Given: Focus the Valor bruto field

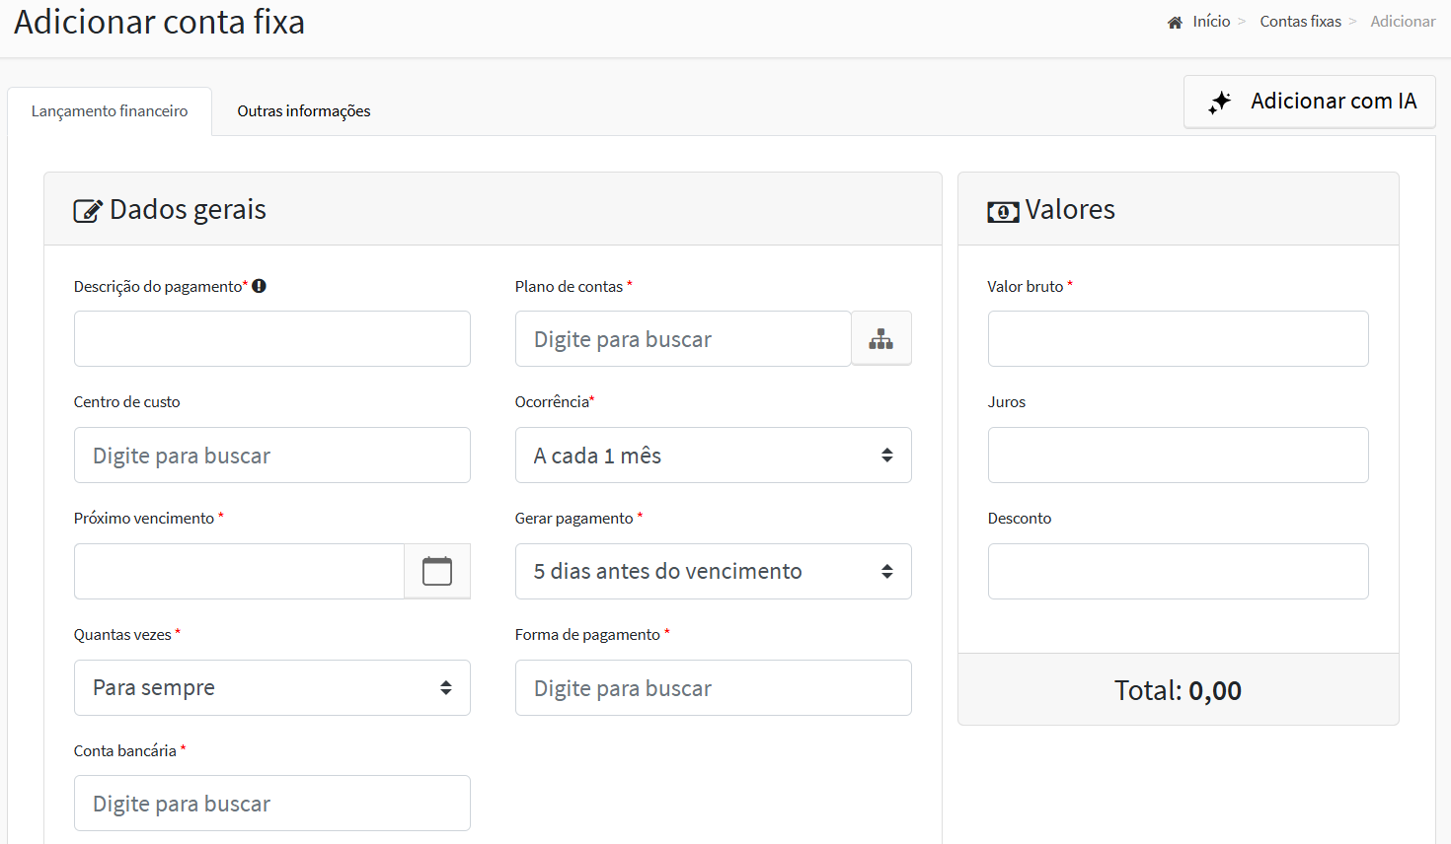Looking at the screenshot, I should pos(1179,339).
